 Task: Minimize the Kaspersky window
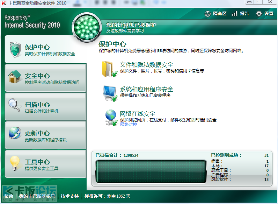pos(249,2)
